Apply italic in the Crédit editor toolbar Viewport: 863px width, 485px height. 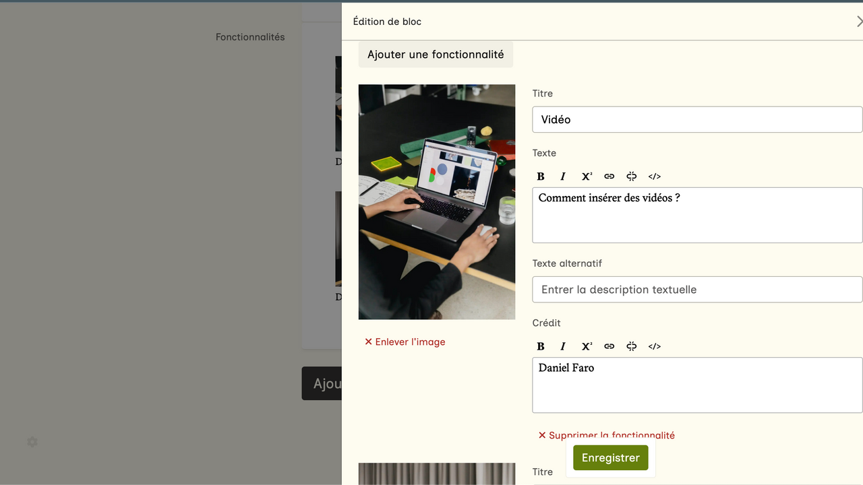[563, 346]
